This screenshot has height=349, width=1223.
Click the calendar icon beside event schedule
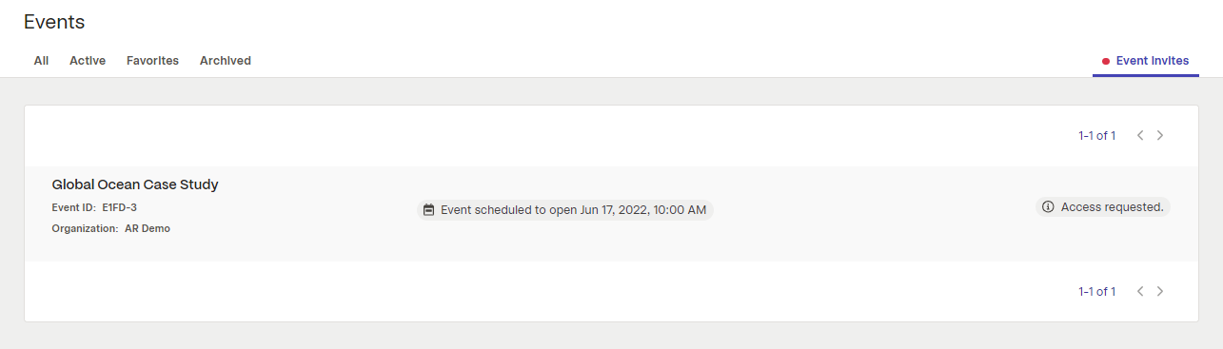tap(429, 210)
